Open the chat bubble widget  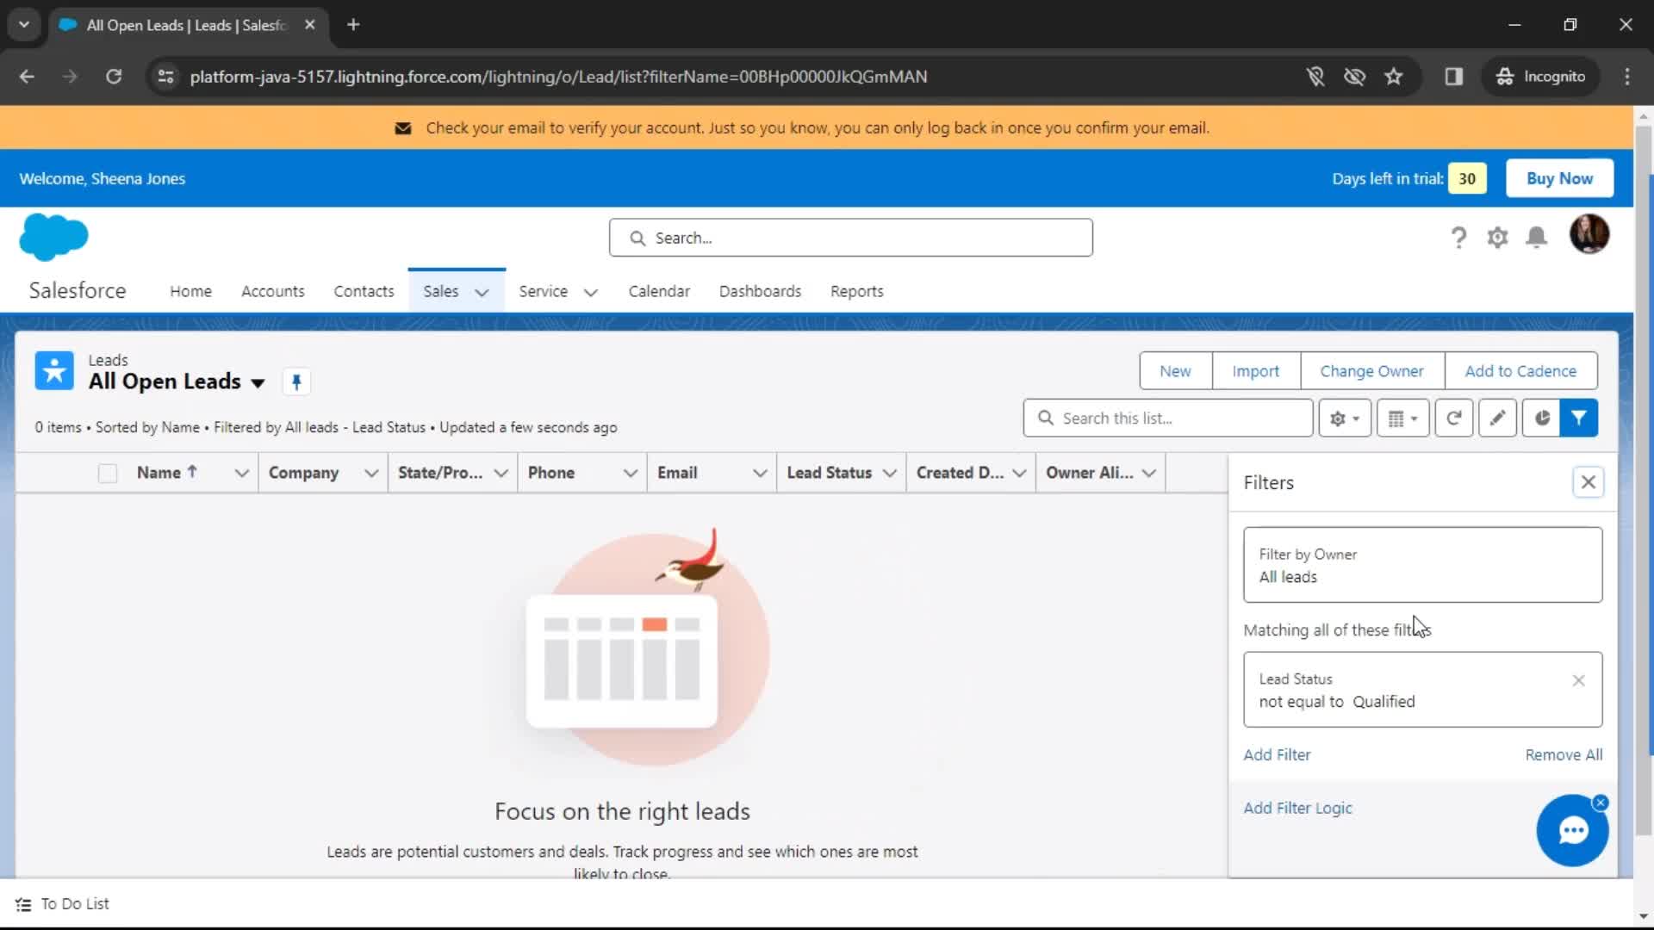tap(1572, 831)
